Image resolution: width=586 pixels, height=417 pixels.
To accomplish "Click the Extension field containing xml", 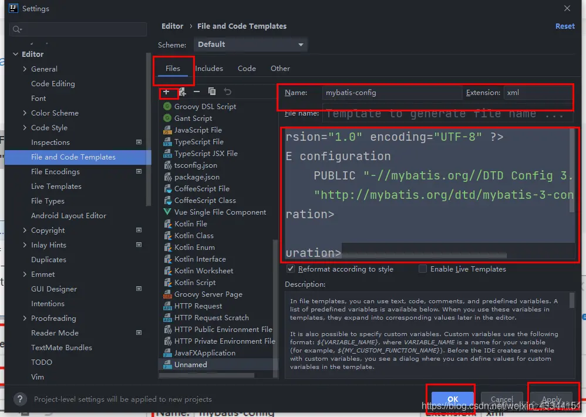I will point(538,93).
